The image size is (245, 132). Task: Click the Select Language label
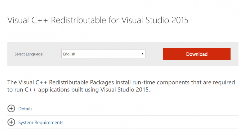point(29,54)
